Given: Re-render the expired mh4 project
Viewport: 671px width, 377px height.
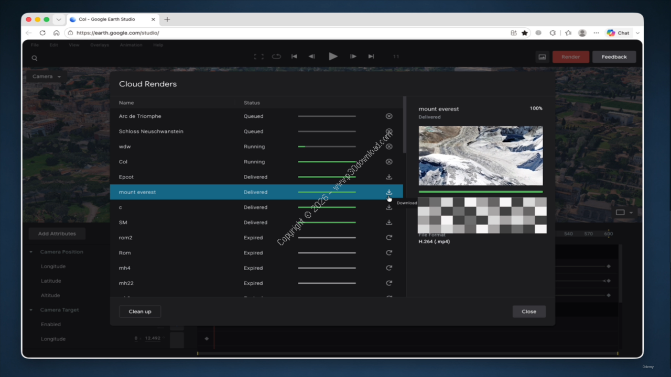Looking at the screenshot, I should click(x=389, y=268).
